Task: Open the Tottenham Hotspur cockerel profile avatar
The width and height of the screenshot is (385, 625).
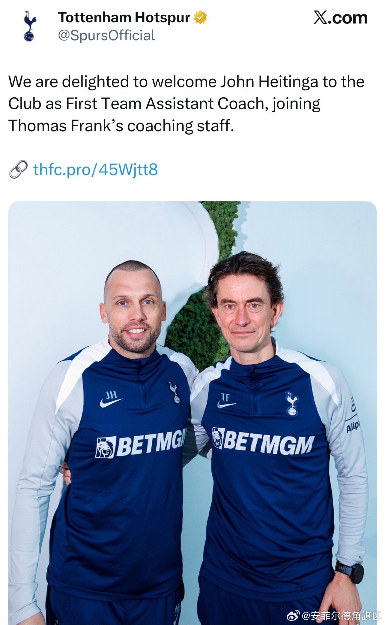Action: pyautogui.click(x=29, y=26)
